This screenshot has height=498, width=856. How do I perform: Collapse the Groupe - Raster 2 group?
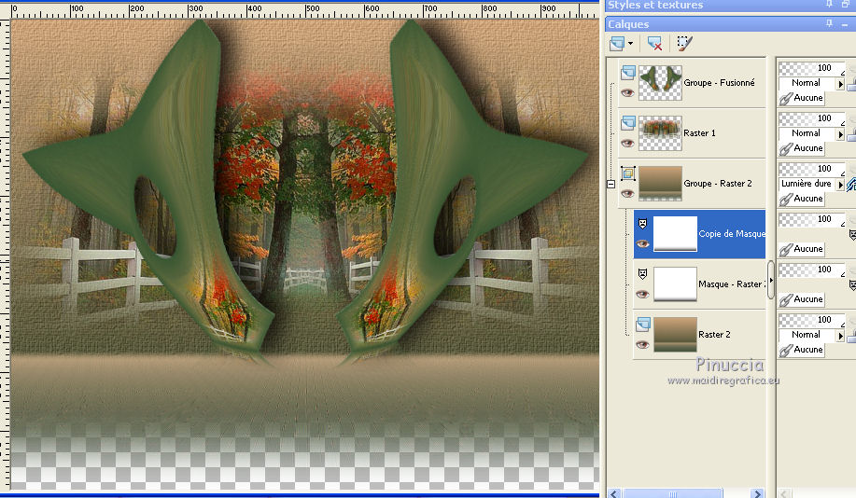pyautogui.click(x=610, y=184)
